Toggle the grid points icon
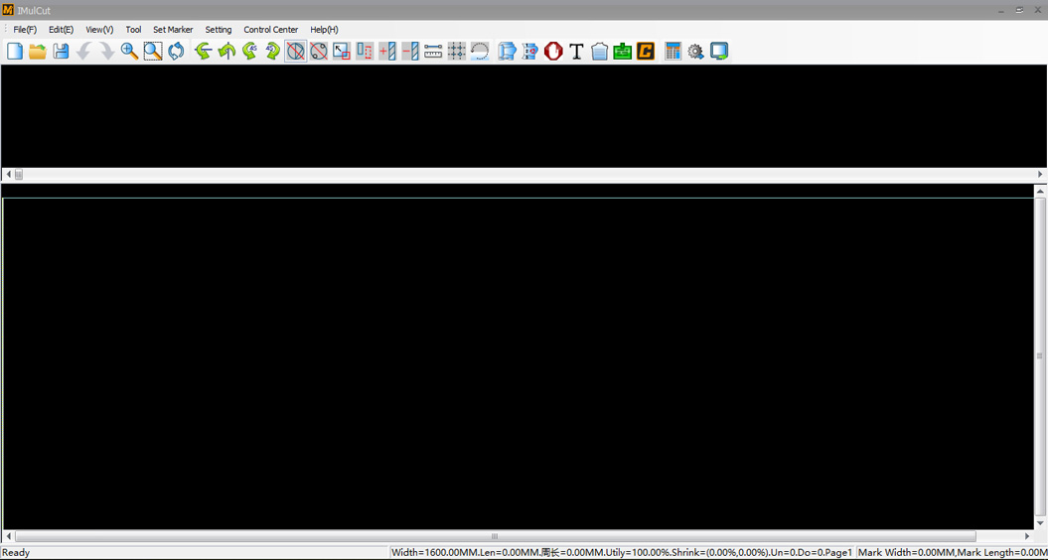The width and height of the screenshot is (1048, 560). click(457, 52)
